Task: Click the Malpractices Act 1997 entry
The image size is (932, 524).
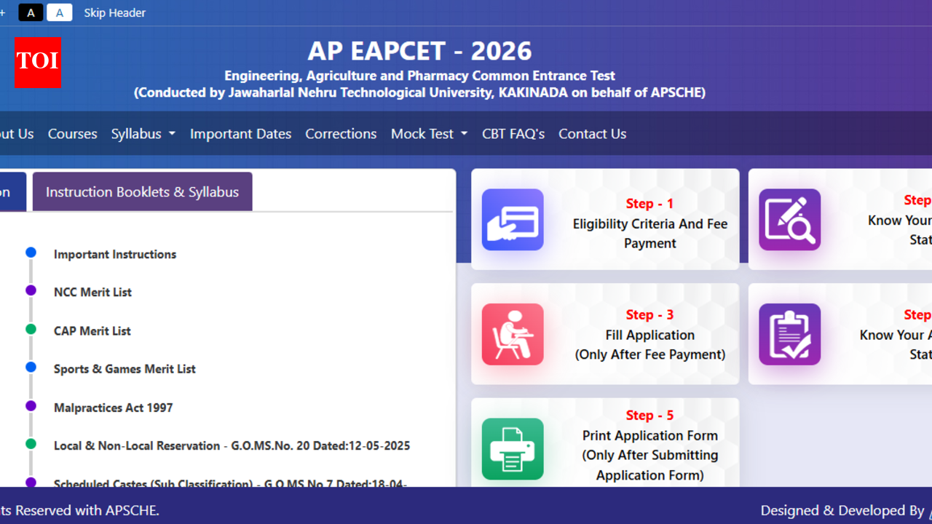Action: point(113,408)
